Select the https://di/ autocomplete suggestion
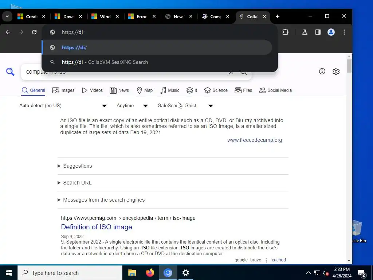This screenshot has width=373, height=280. click(157, 47)
